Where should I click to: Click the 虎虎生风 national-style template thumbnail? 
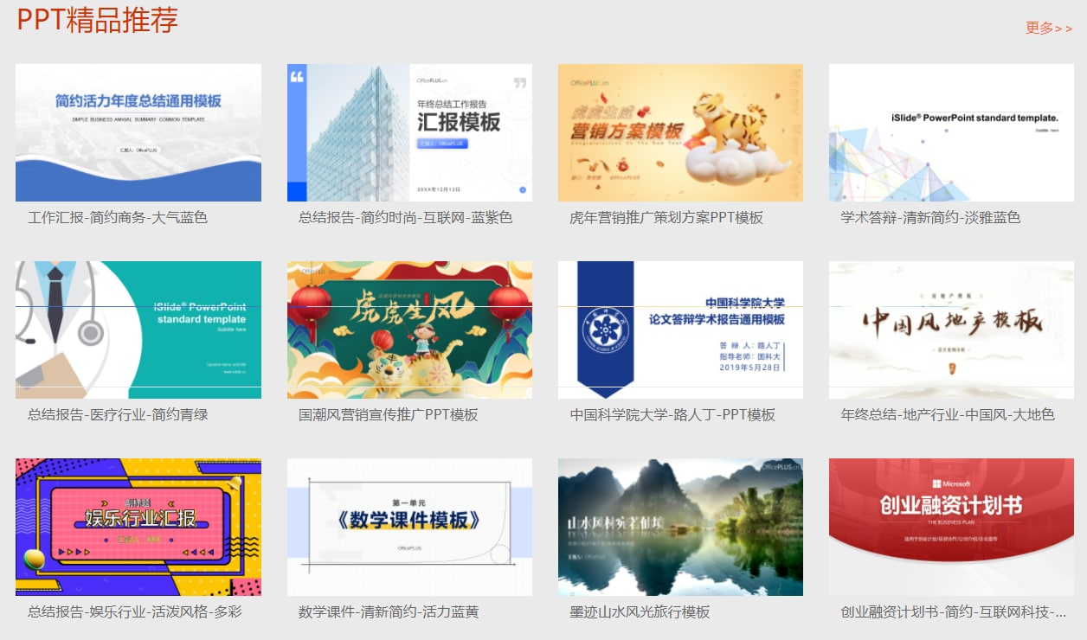point(409,330)
